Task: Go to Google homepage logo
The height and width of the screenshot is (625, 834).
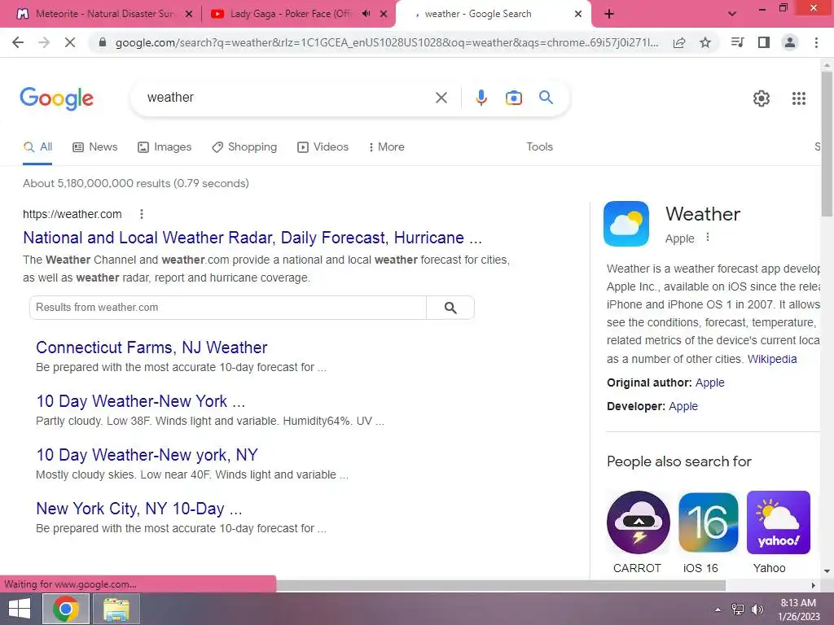Action: (57, 98)
